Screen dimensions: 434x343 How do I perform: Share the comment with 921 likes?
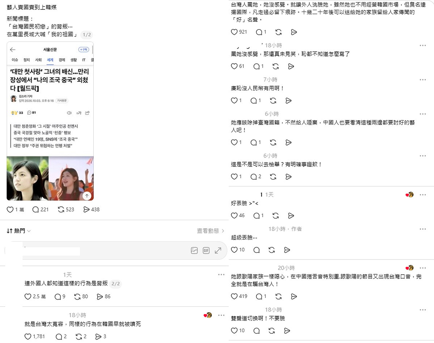pos(294,32)
